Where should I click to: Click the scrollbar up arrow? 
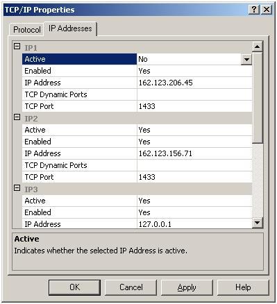[x=257, y=47]
